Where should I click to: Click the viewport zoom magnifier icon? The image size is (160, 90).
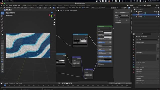click(x=54, y=19)
